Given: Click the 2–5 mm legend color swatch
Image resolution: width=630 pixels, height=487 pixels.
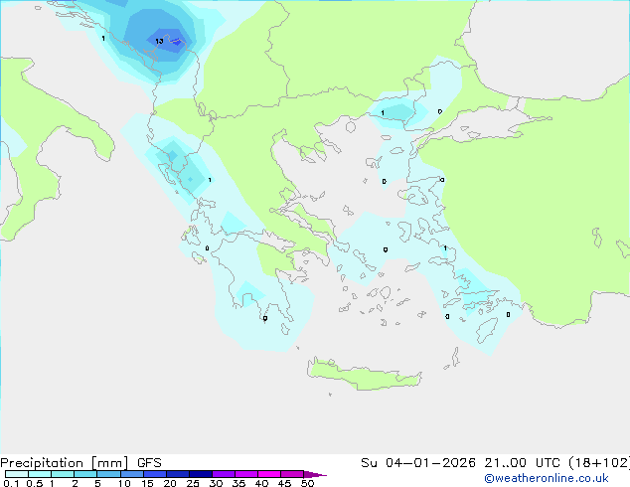Looking at the screenshot, I should [85, 474].
